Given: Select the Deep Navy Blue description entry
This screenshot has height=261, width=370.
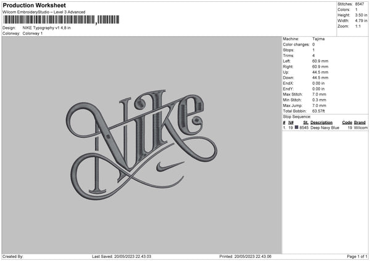Looking at the screenshot, I should (324, 127).
